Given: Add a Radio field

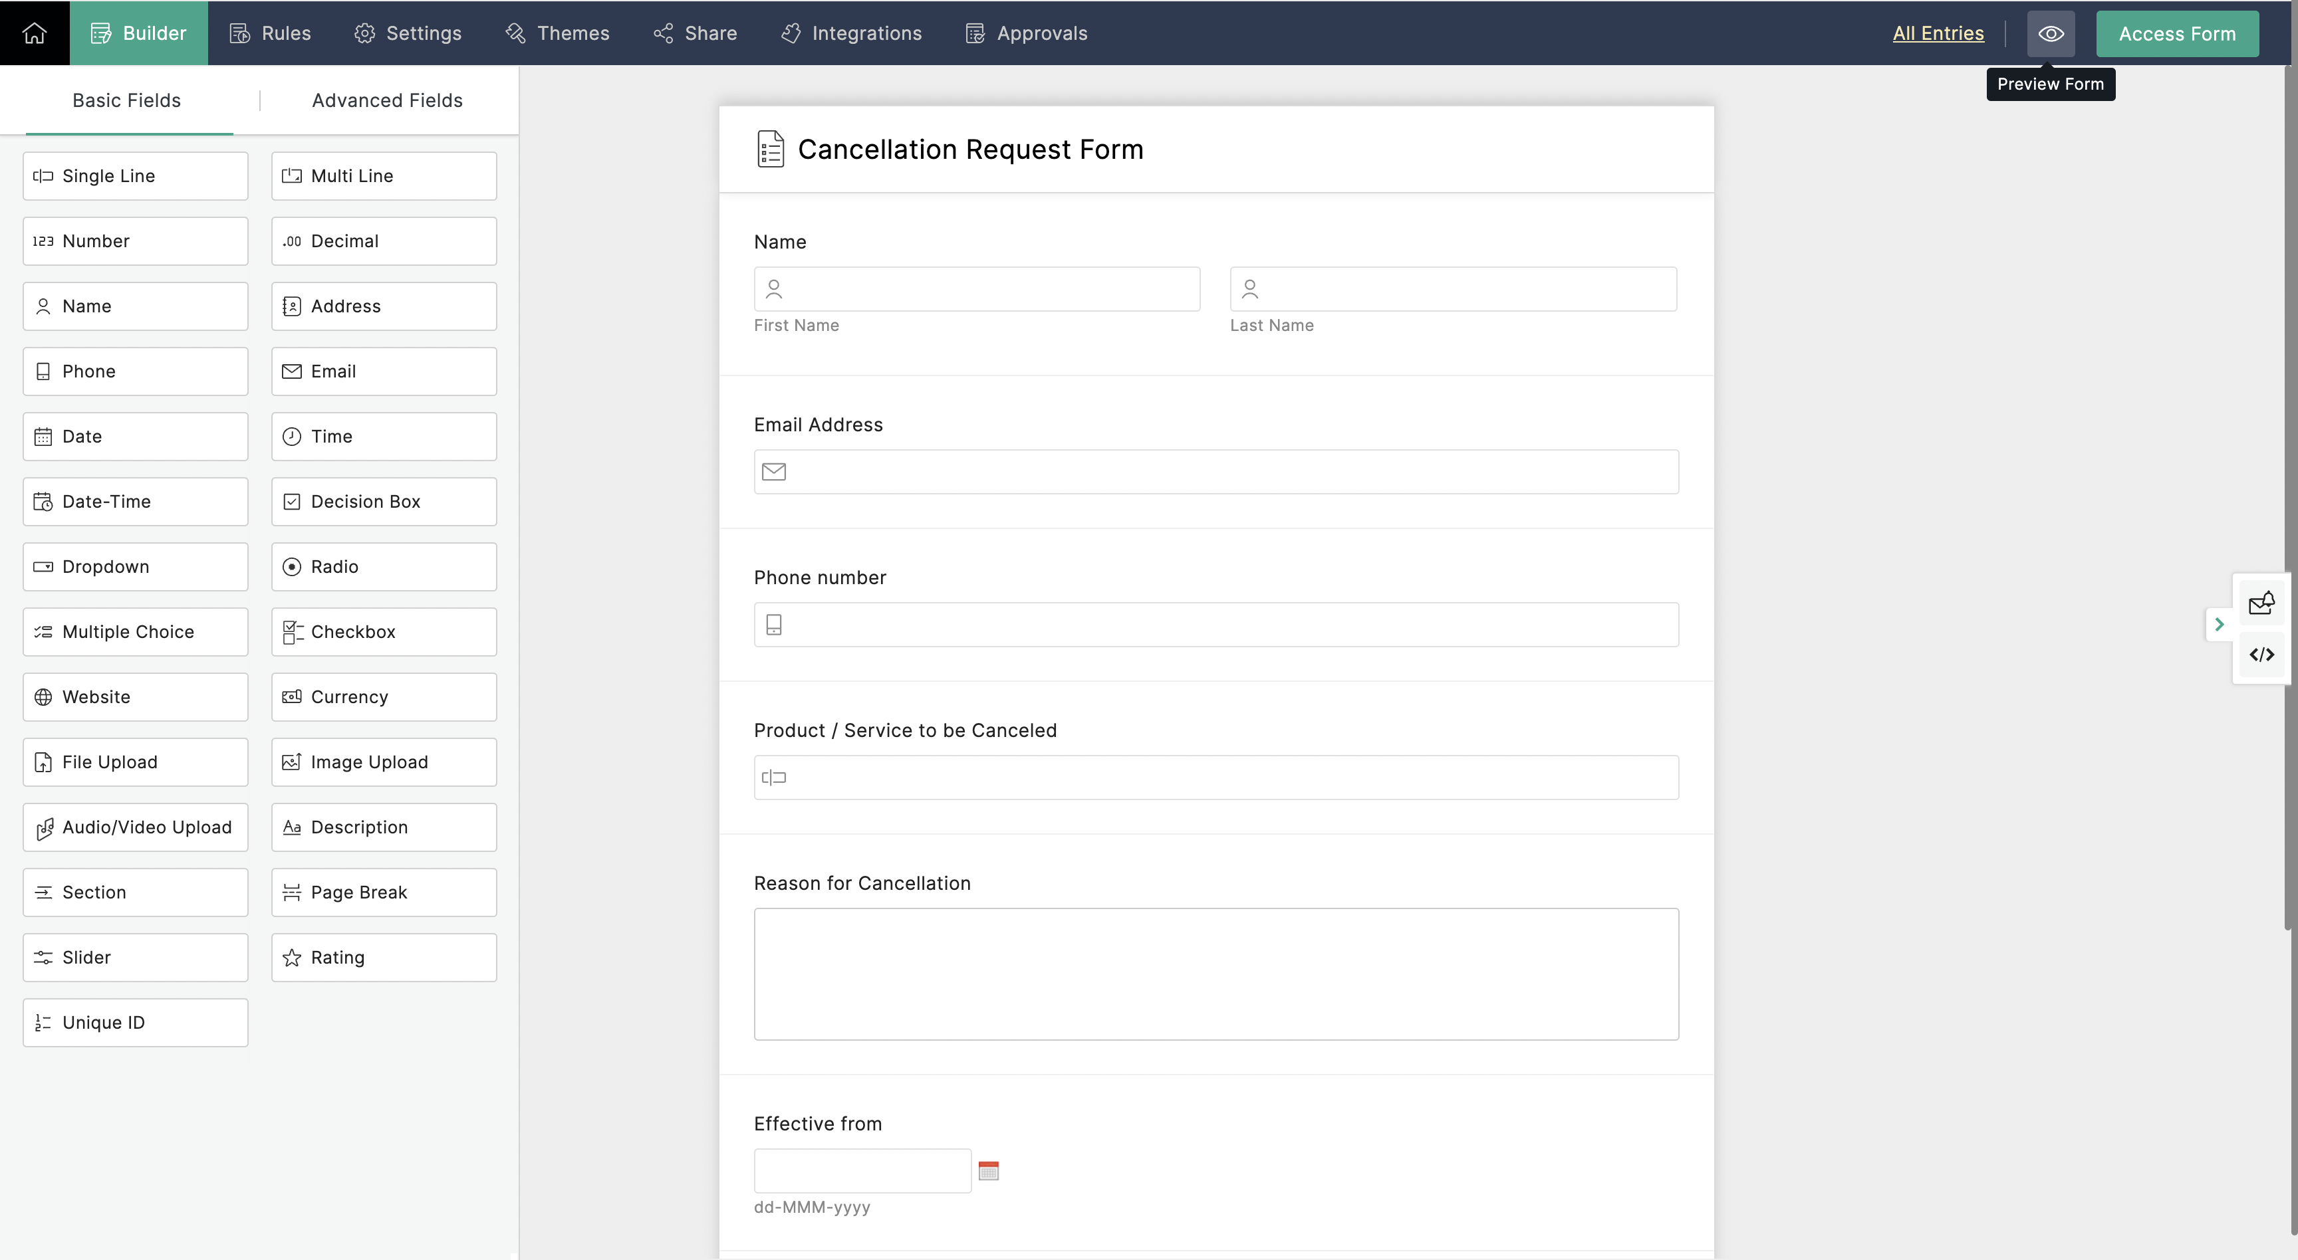Looking at the screenshot, I should 384,566.
